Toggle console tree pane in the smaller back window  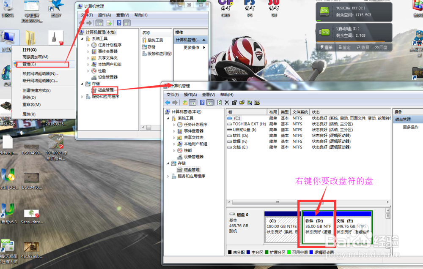point(99,23)
